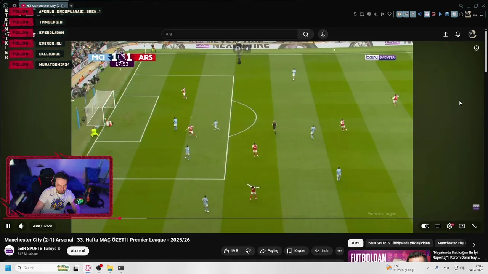Screen dimensions: 488x274
Task: Start voice search with the microphone
Action: point(323,34)
